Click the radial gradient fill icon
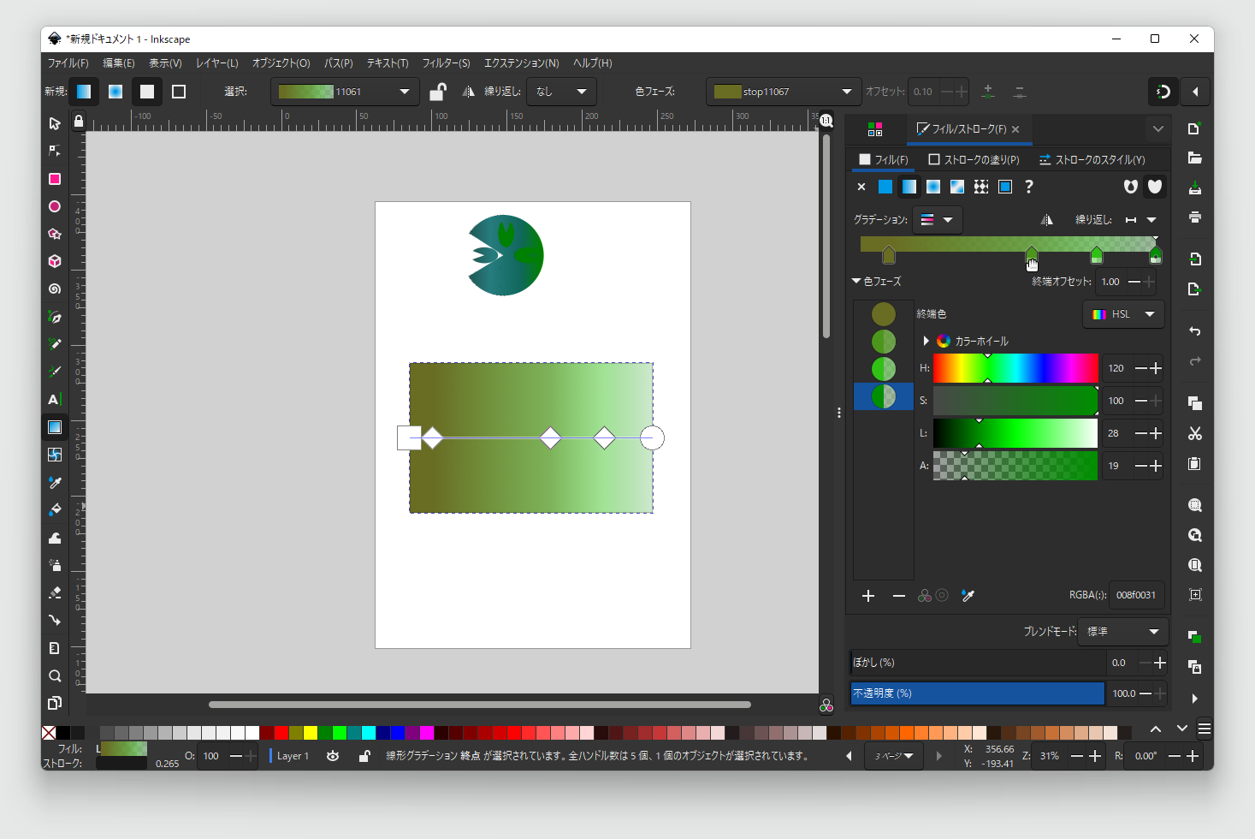 click(x=933, y=187)
